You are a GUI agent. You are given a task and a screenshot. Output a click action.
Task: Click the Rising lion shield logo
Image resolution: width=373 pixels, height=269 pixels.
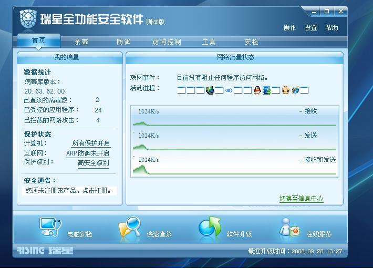pos(28,18)
